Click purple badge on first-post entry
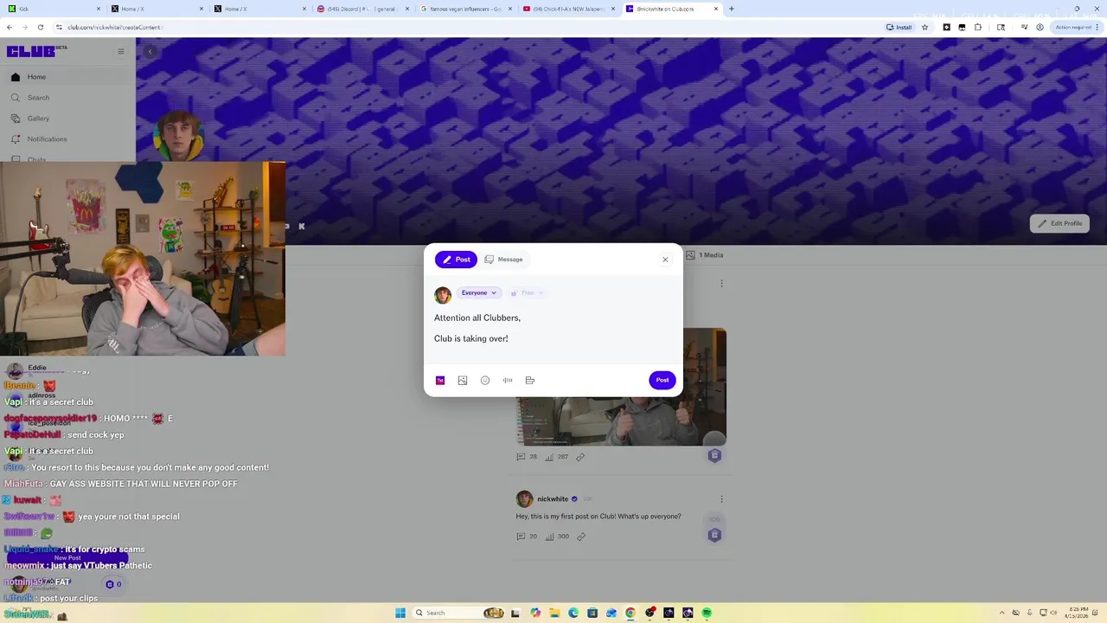Viewport: 1107px width, 623px height. [714, 536]
